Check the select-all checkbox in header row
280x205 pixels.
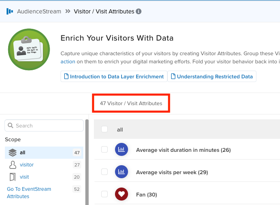[x=104, y=129]
